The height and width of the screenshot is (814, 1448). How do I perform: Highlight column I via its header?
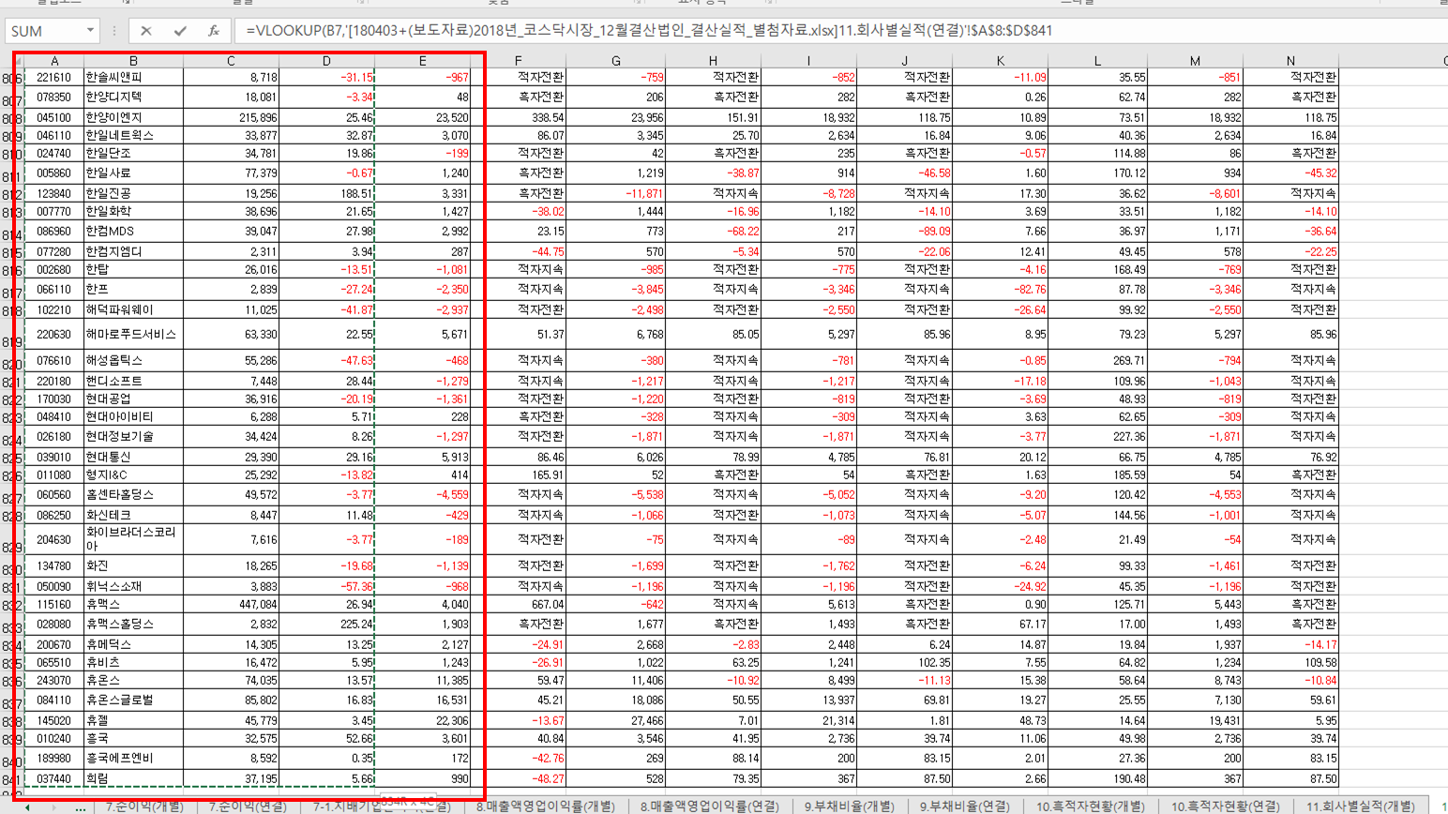(808, 61)
